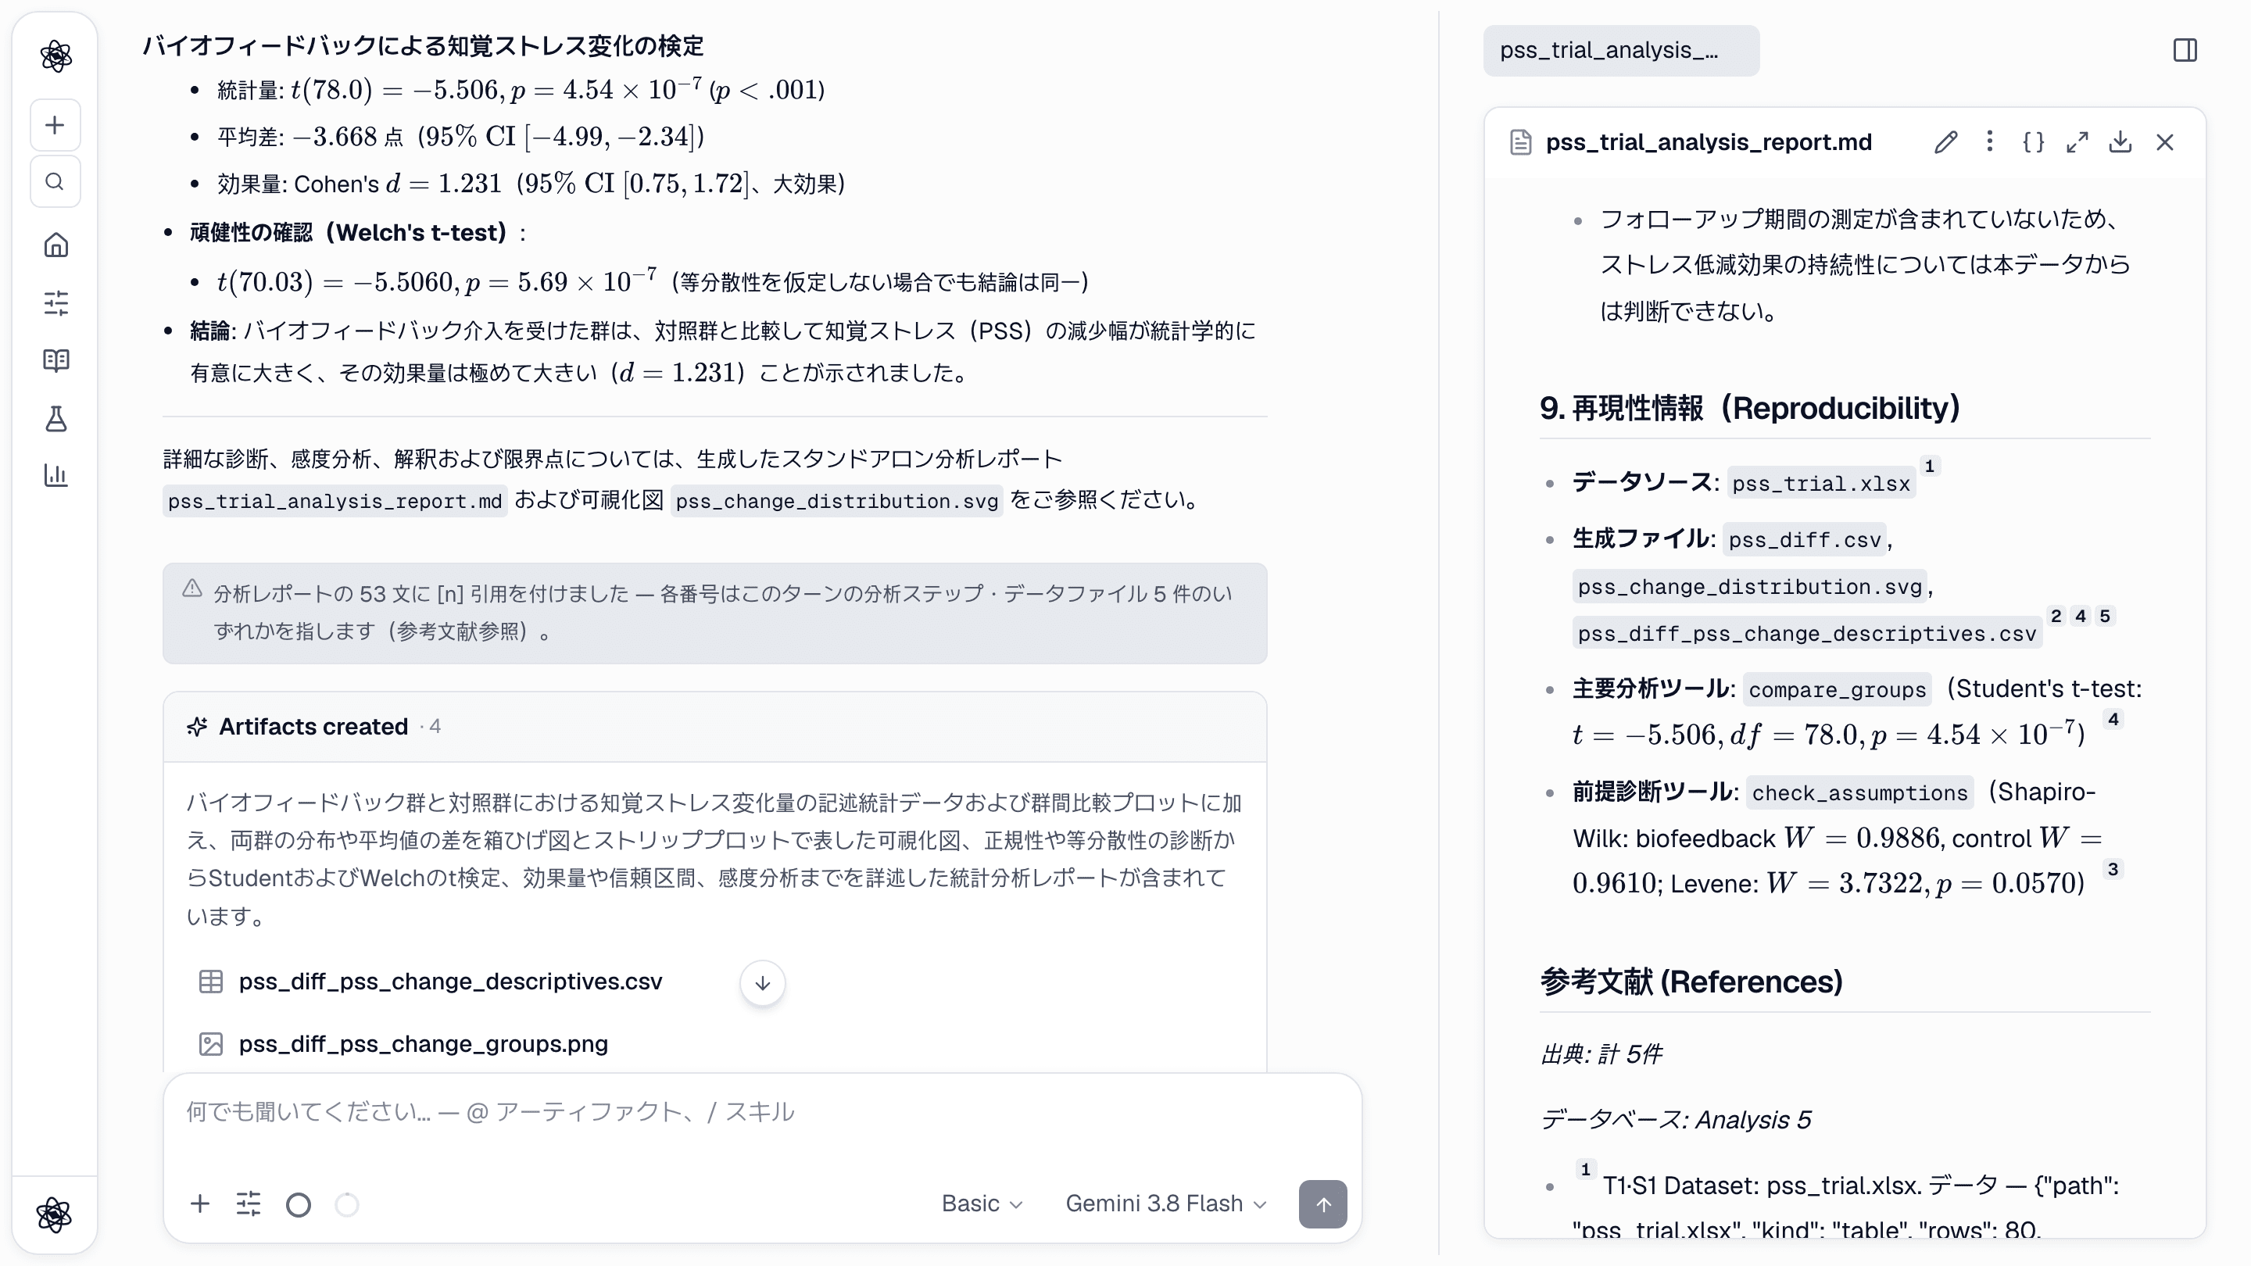This screenshot has width=2251, height=1266.
Task: Click the atom logo at sidebar top
Action: point(56,57)
